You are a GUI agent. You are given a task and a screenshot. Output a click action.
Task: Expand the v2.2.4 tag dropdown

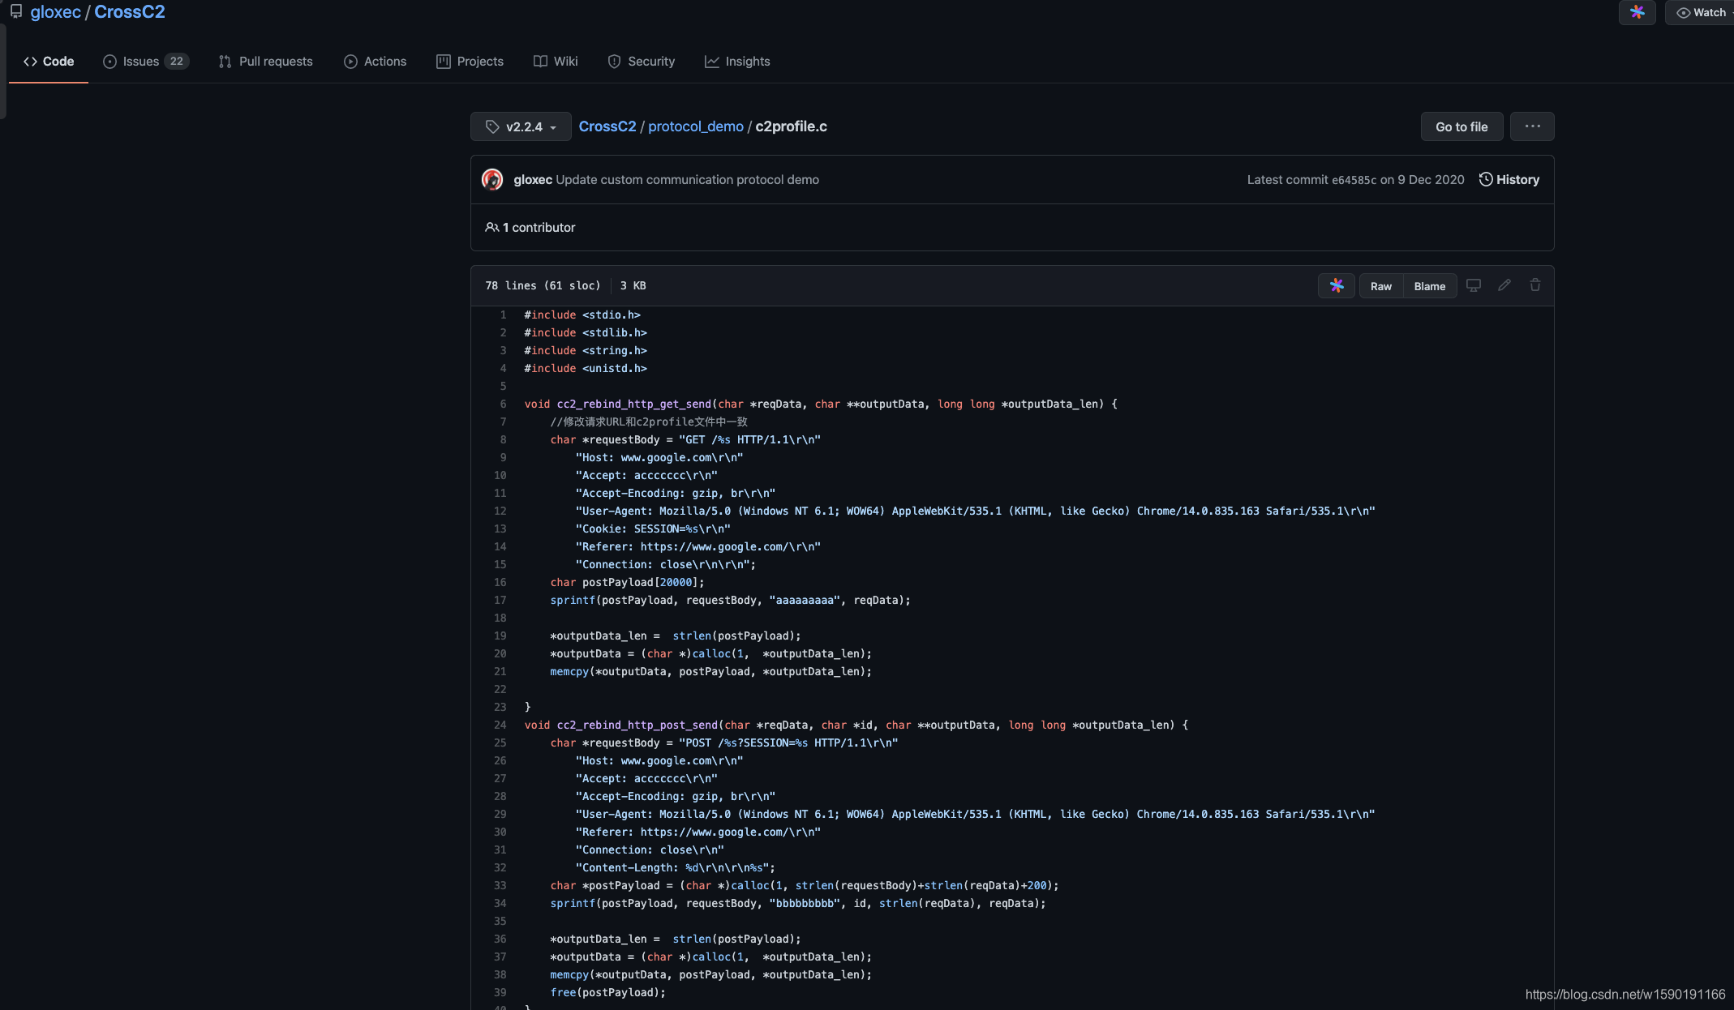click(x=521, y=126)
